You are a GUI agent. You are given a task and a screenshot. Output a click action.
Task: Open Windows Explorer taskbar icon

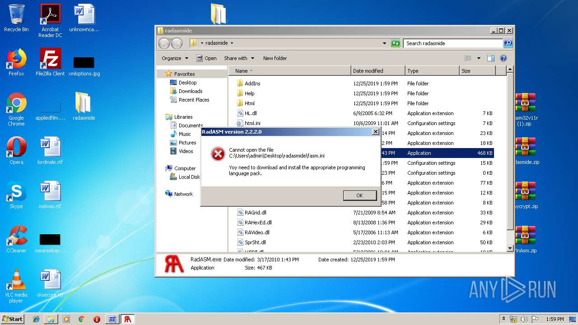pos(51,319)
